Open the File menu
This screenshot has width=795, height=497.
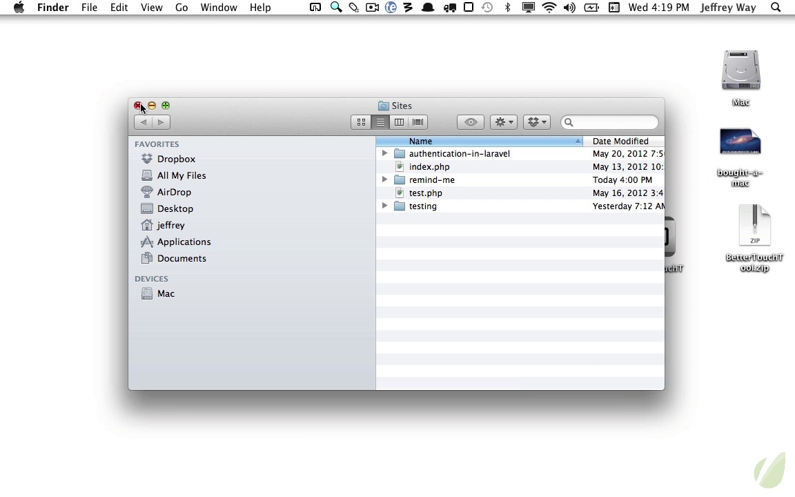point(89,8)
